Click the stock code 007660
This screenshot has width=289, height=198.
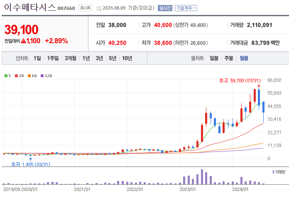[66, 8]
